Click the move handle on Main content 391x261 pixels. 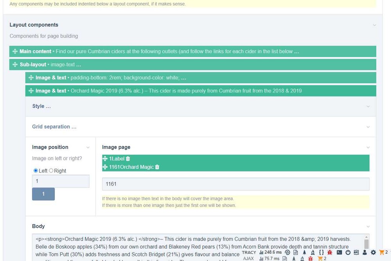pos(15,52)
